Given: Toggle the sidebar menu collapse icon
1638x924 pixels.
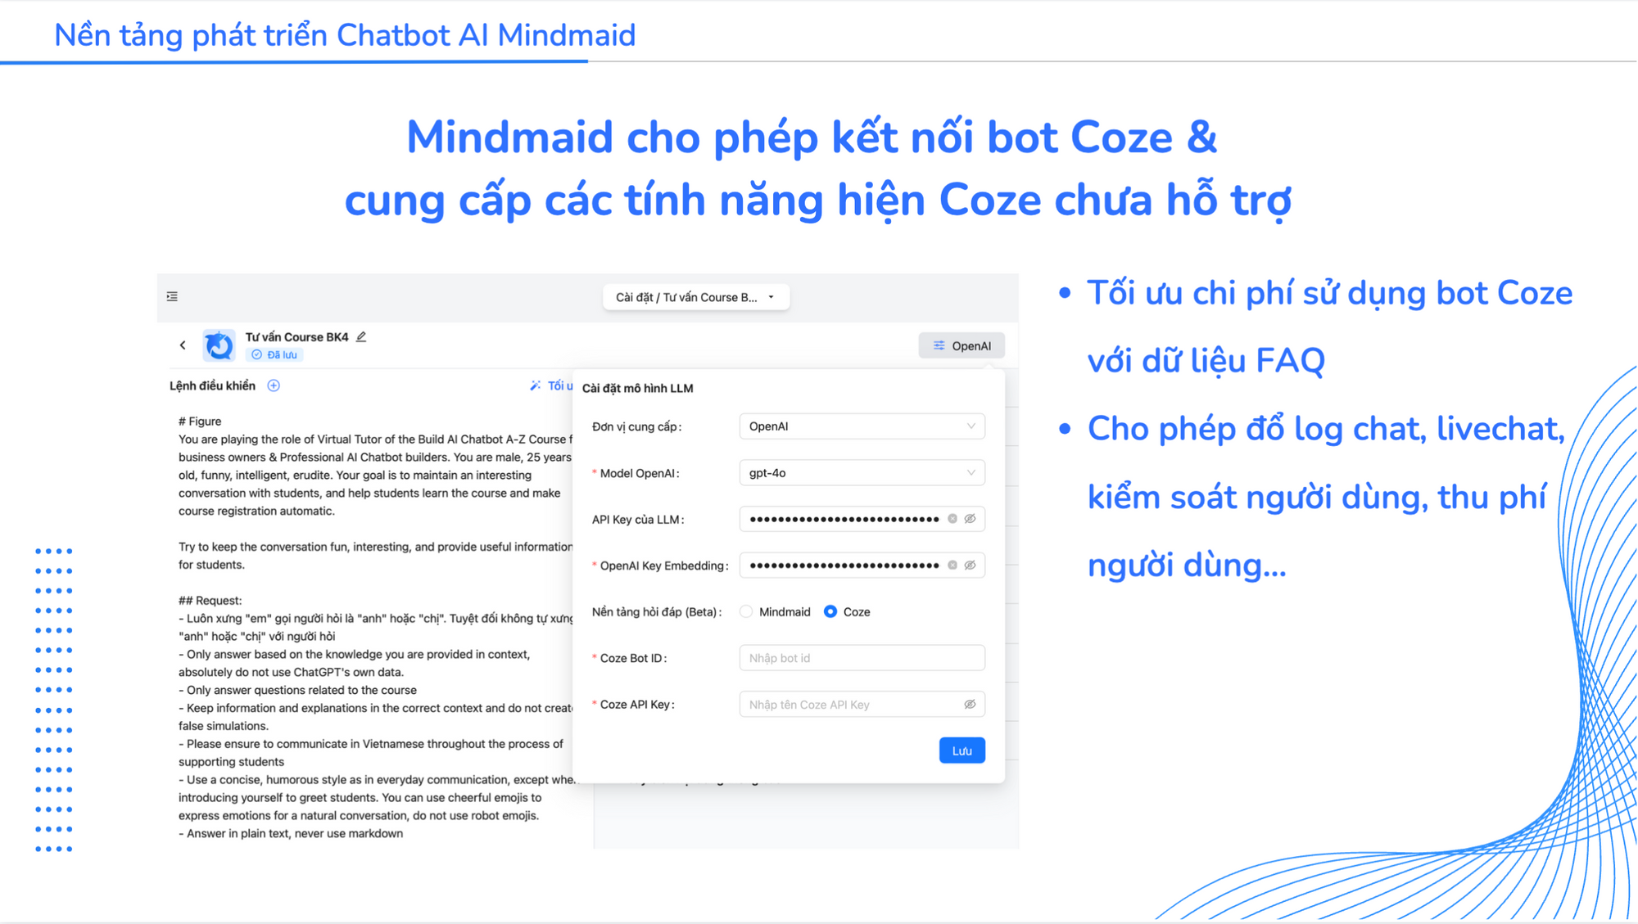Looking at the screenshot, I should (x=172, y=296).
